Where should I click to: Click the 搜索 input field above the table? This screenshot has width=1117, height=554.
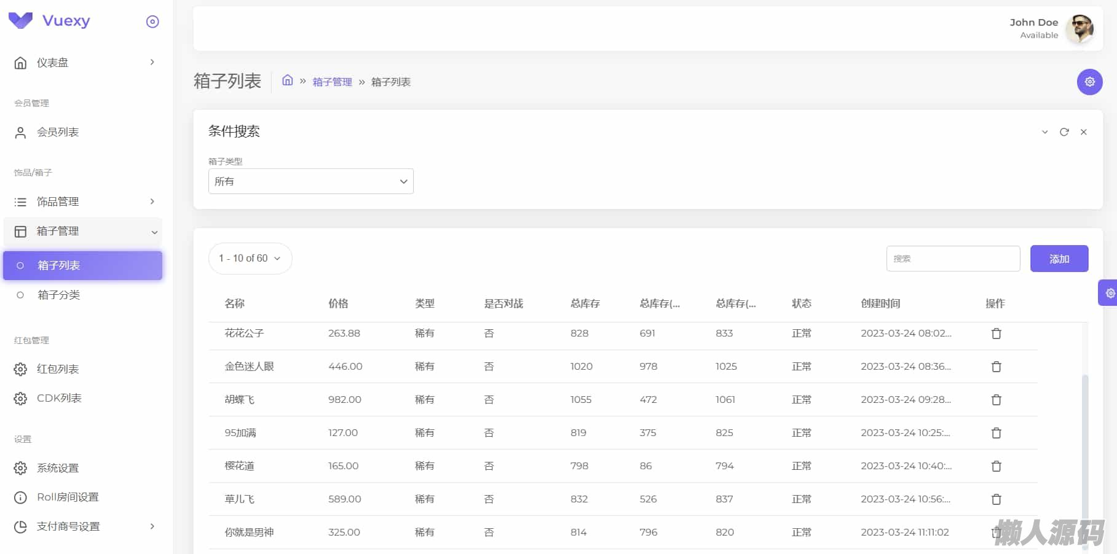point(952,259)
